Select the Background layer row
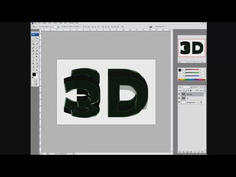Image resolution: width=236 pixels, height=177 pixels. pyautogui.click(x=191, y=102)
